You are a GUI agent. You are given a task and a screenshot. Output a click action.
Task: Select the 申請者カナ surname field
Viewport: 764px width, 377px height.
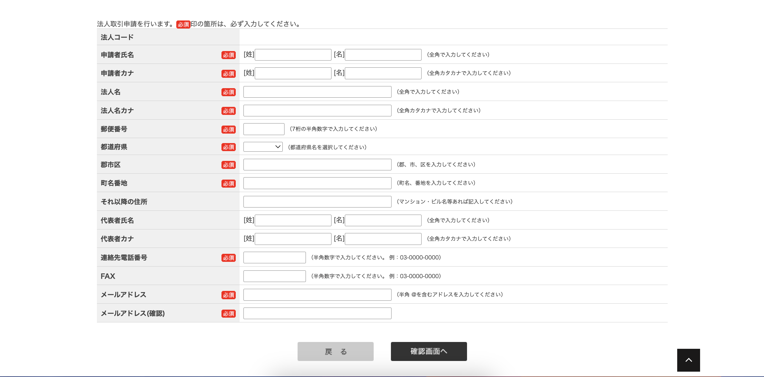[293, 73]
